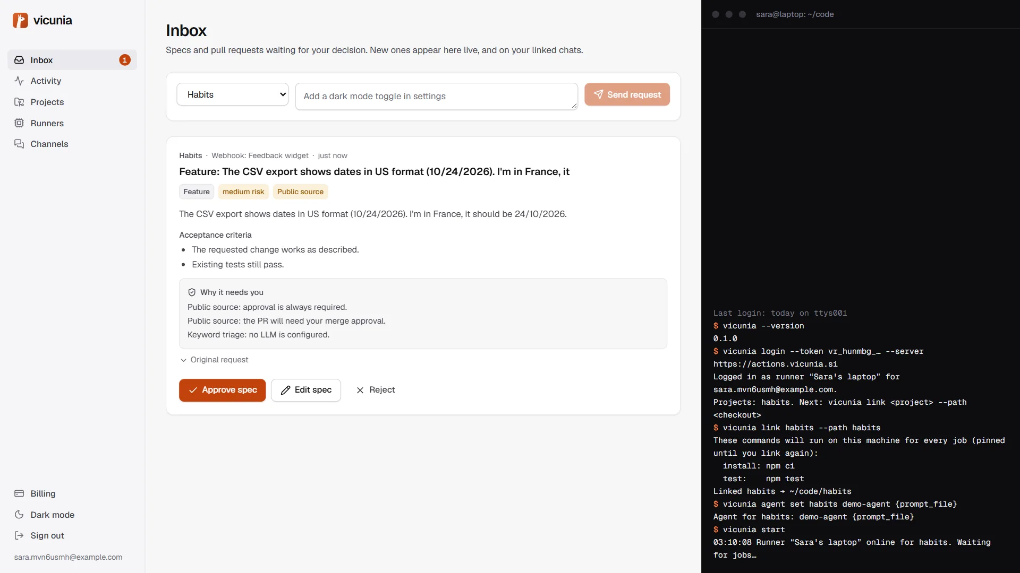Reject the spec
The image size is (1020, 573).
click(376, 390)
